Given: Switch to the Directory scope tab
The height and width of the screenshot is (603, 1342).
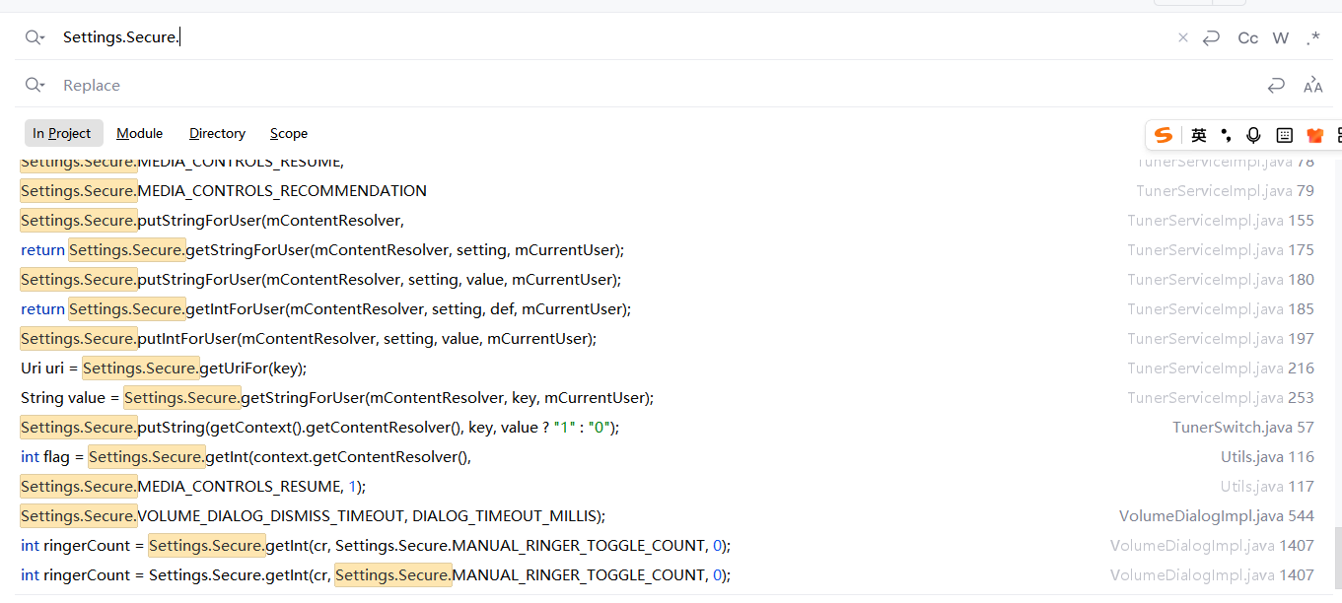Looking at the screenshot, I should click(x=217, y=133).
